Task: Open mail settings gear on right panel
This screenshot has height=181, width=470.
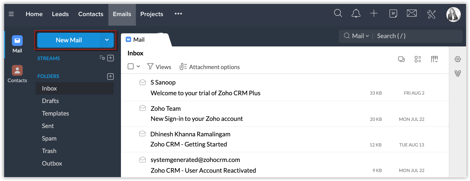Action: click(457, 59)
